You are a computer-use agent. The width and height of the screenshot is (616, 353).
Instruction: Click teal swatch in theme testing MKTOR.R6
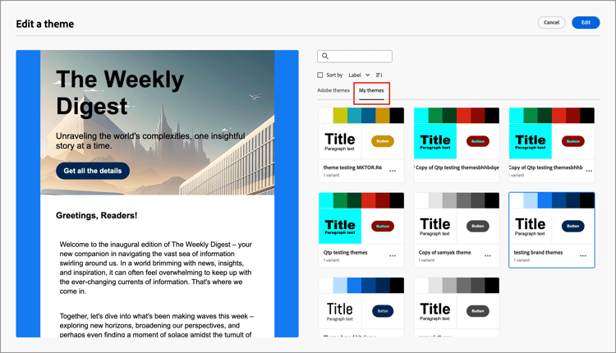click(x=354, y=116)
